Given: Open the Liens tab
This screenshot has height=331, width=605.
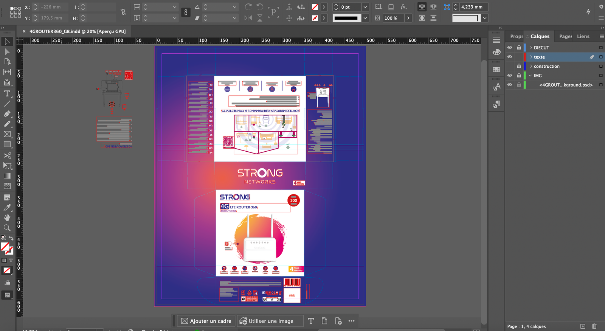Looking at the screenshot, I should point(583,36).
